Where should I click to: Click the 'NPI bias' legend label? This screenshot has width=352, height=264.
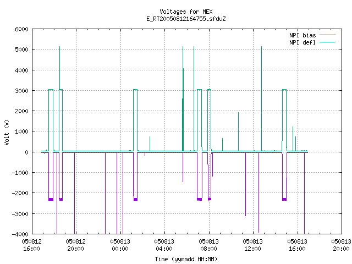click(x=302, y=35)
